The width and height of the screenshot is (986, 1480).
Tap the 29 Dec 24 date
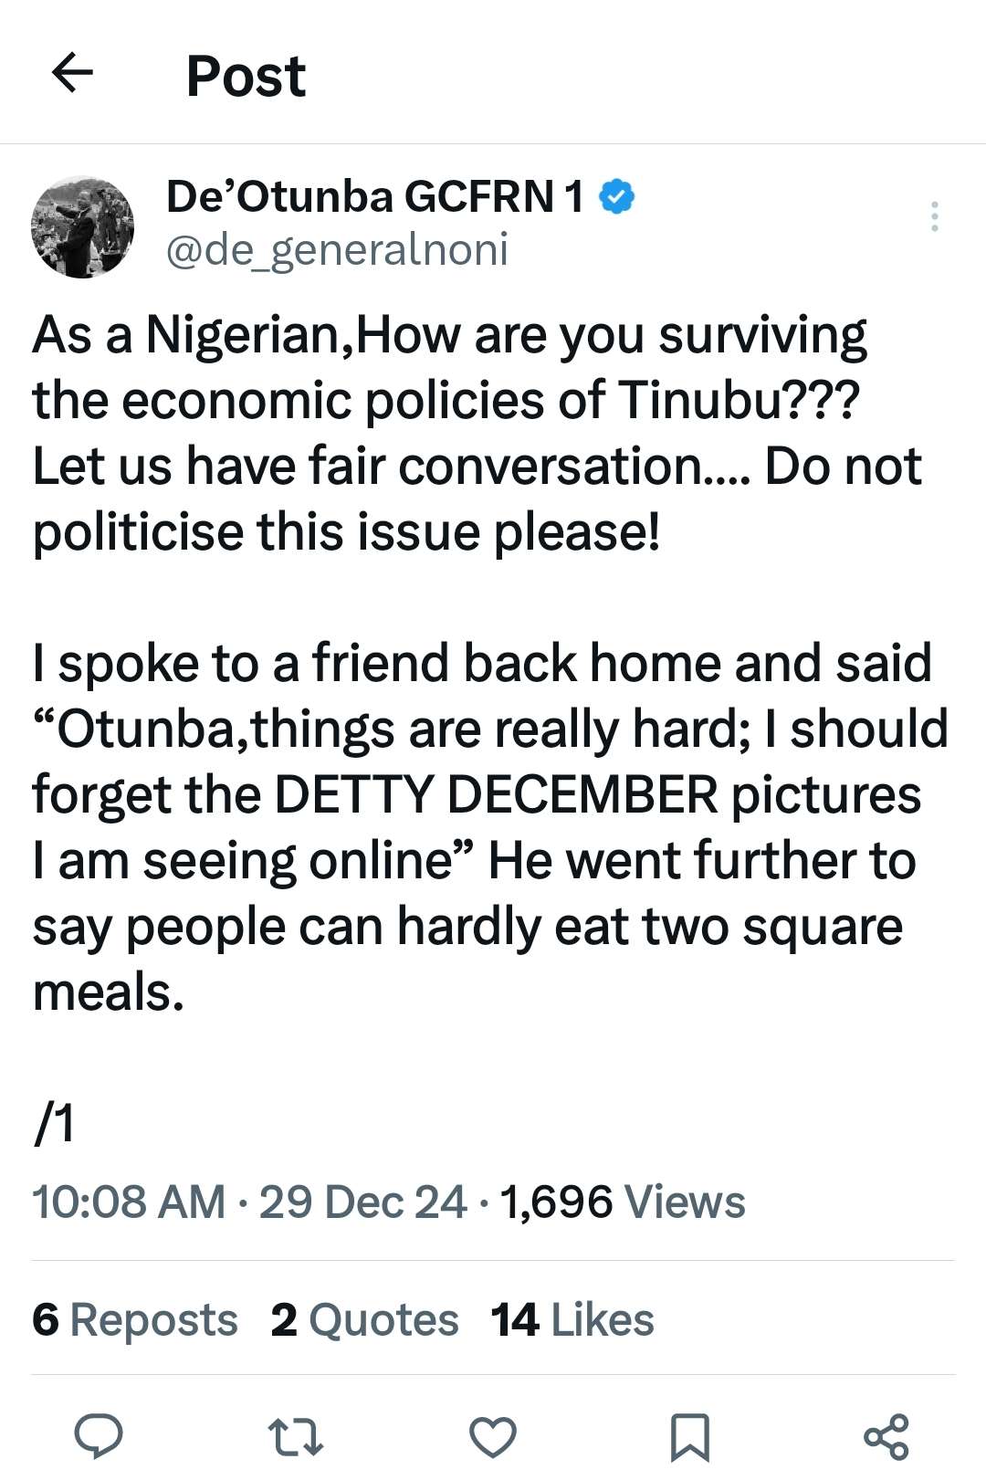[362, 1202]
